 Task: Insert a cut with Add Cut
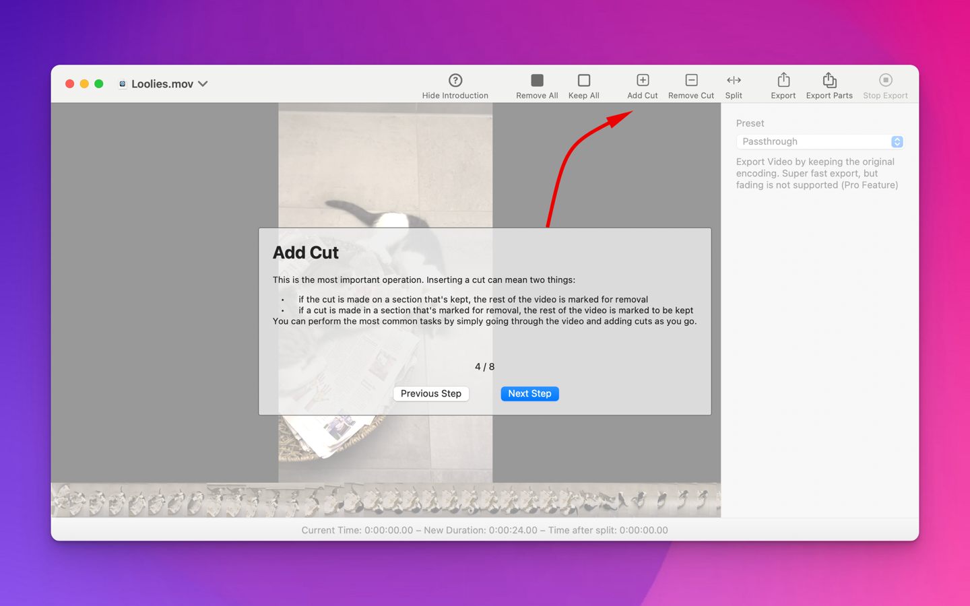click(643, 80)
